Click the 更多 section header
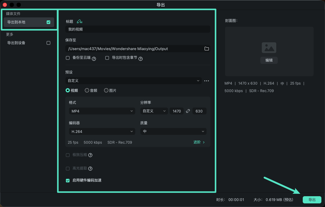Screen dimensions: 325x207 (x=10, y=34)
